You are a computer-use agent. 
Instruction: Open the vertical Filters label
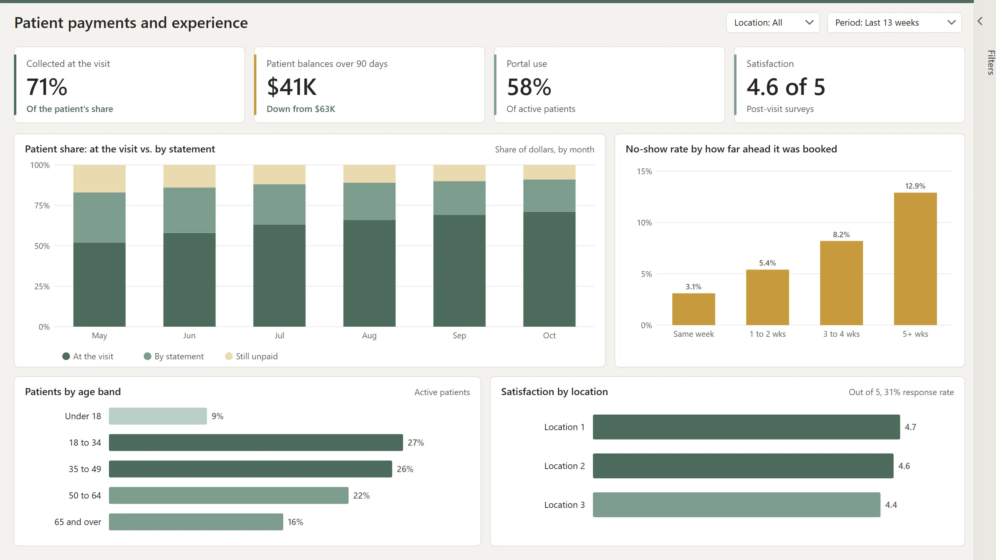pos(991,62)
